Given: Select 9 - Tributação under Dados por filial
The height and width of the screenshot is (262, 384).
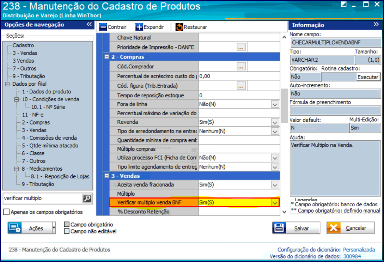Looking at the screenshot, I should pos(38,184).
